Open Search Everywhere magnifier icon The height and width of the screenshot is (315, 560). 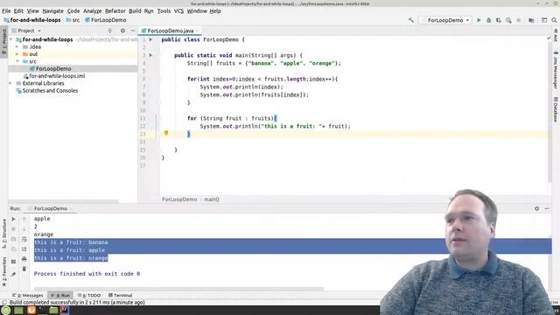[554, 20]
